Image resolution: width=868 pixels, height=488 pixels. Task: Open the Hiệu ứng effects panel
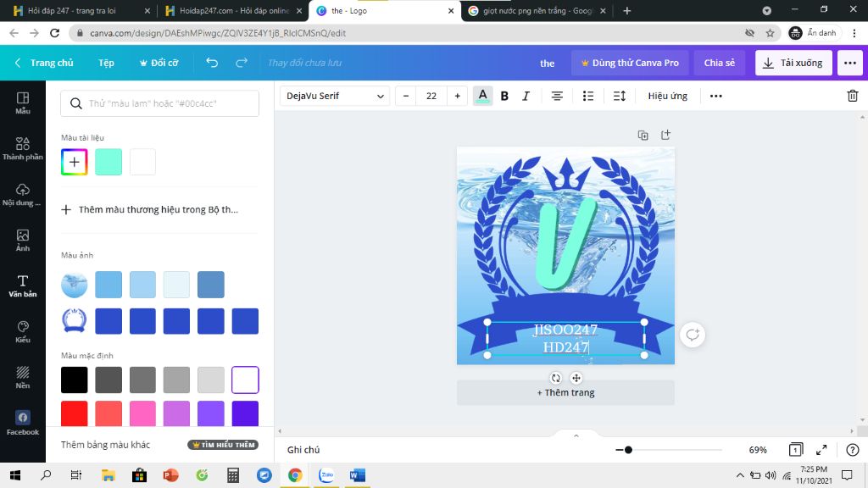668,96
